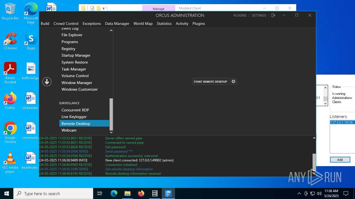Open Build menu
Screen dimensions: 355x199
click(45, 23)
